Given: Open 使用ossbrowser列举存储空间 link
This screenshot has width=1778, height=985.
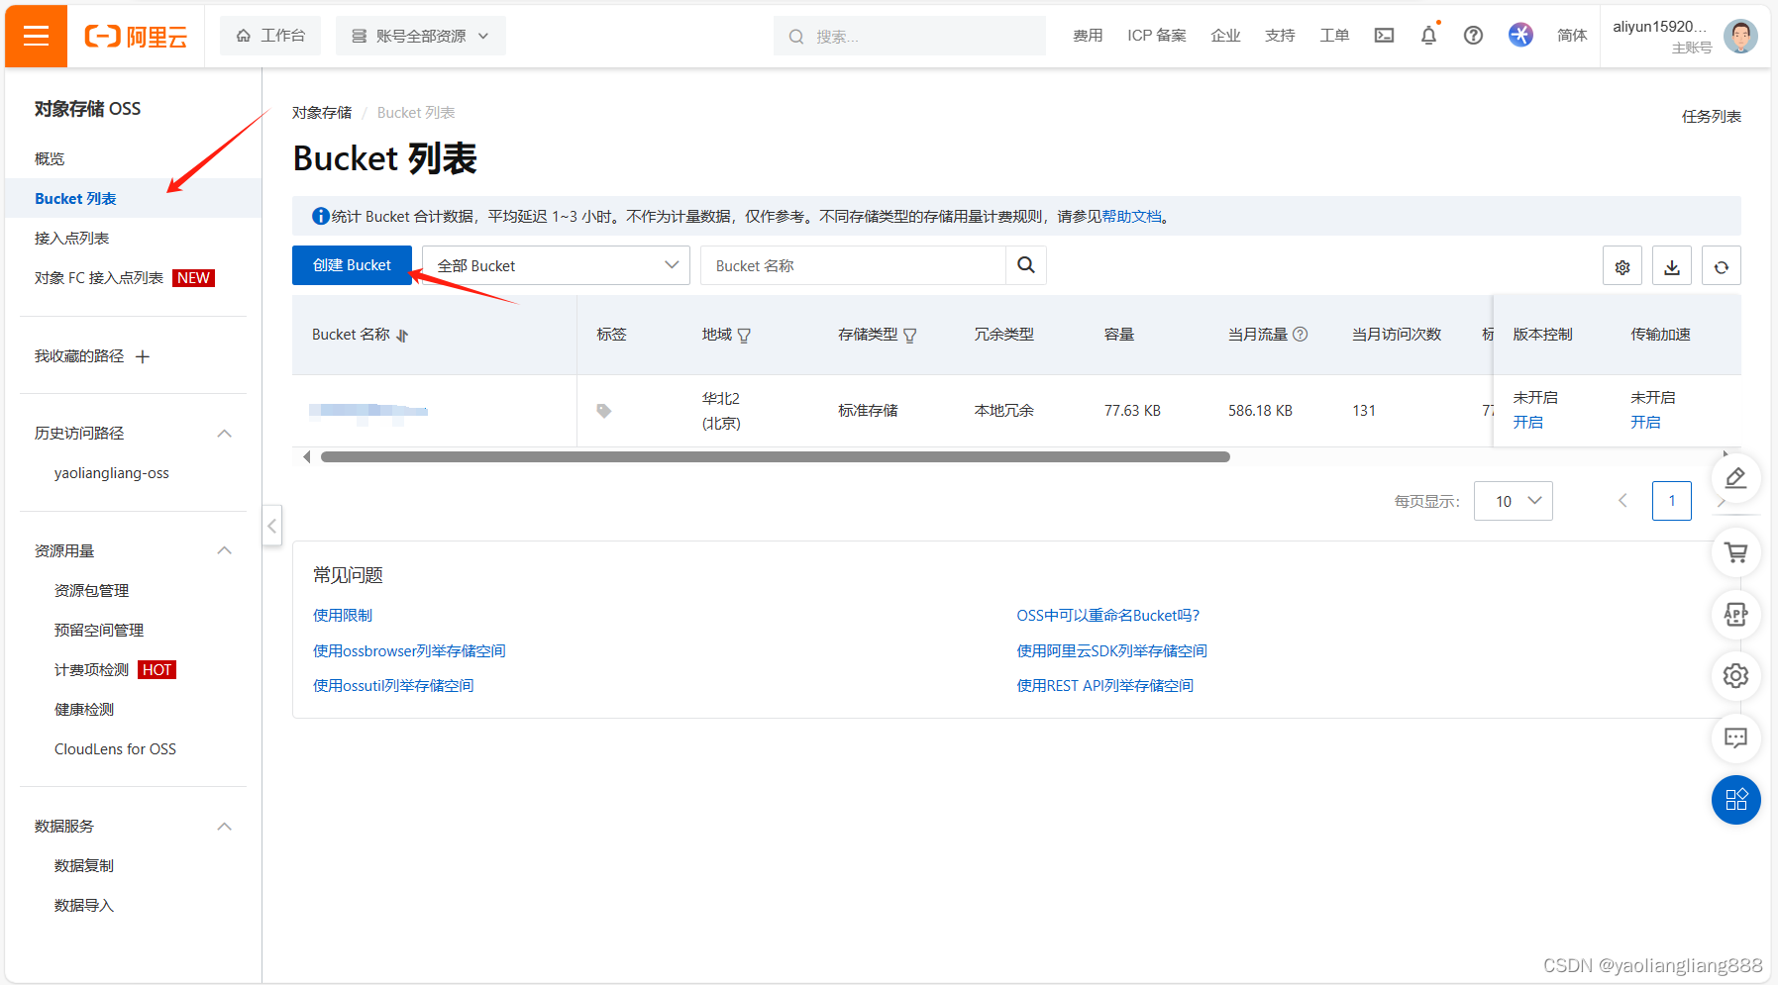Looking at the screenshot, I should point(409,650).
